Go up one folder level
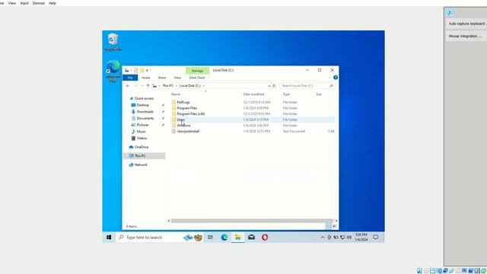The image size is (487, 274). coord(148,86)
